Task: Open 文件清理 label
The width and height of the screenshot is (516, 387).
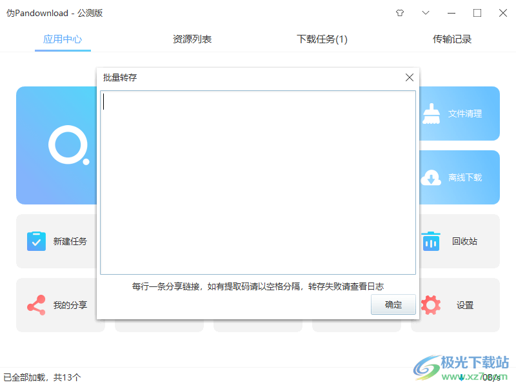Action: point(465,114)
